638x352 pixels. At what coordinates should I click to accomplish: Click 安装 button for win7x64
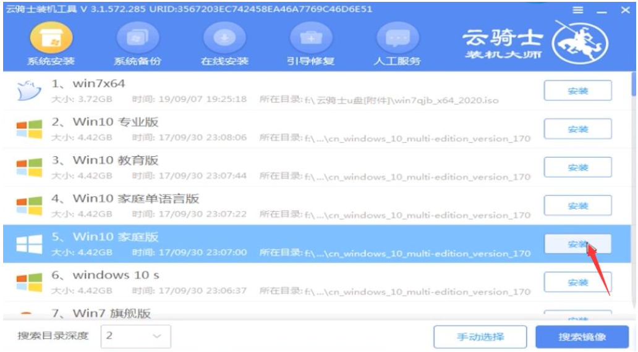coord(577,91)
